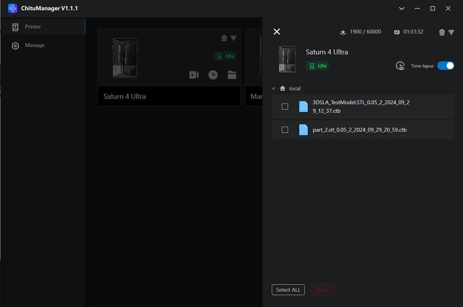The height and width of the screenshot is (307, 463).
Task: Click Wi-Fi signal icon in detail panel header
Action: click(451, 32)
